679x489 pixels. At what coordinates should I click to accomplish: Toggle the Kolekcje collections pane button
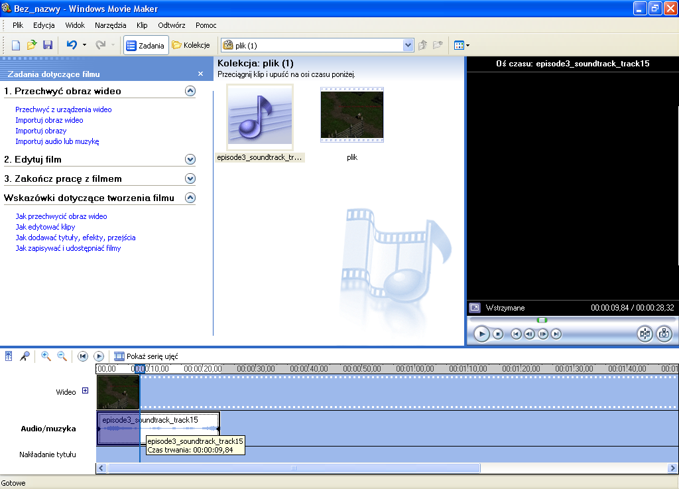[191, 45]
